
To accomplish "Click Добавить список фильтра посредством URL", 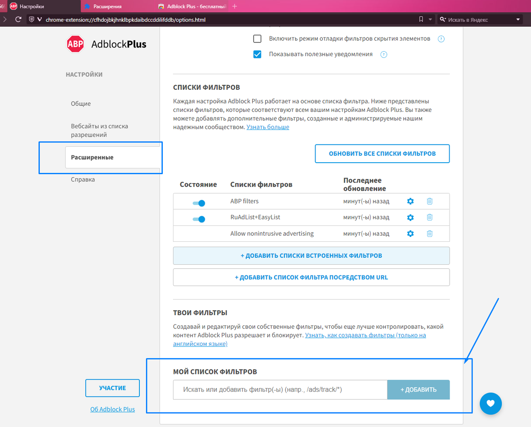I will tap(311, 277).
